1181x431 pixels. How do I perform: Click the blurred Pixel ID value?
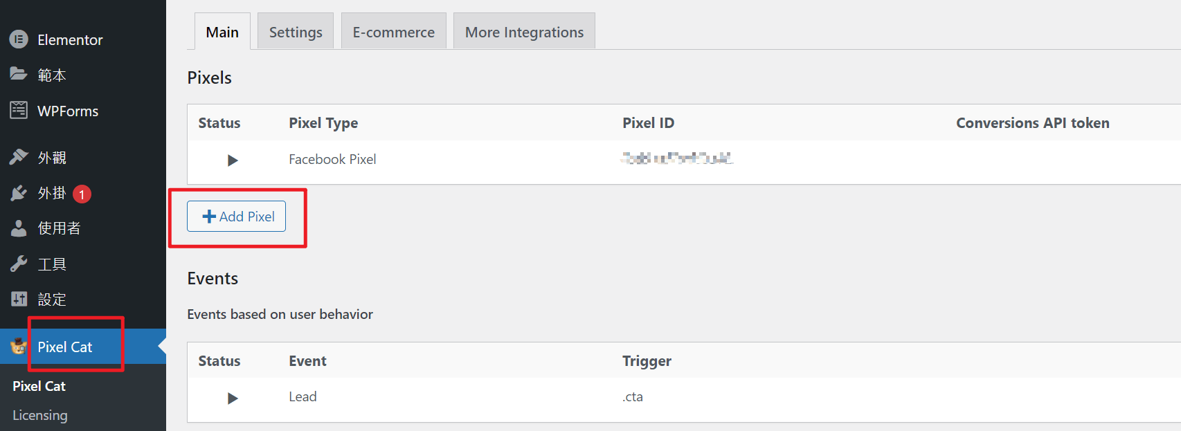677,158
